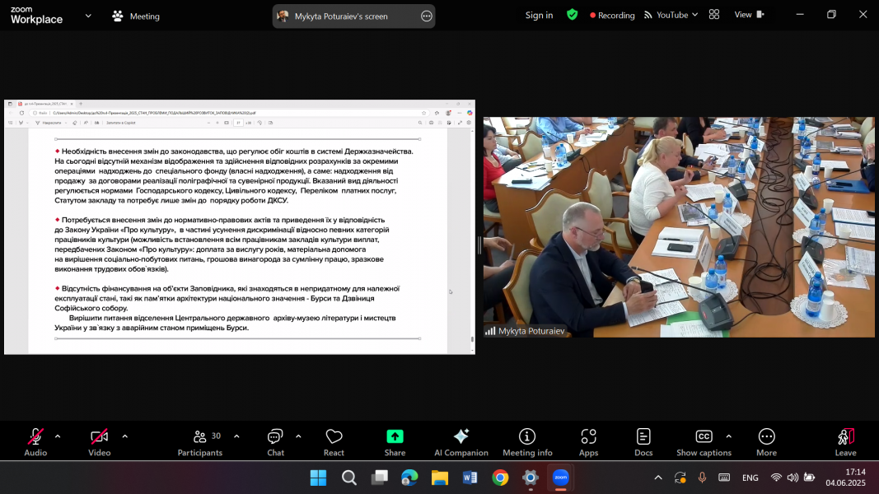Viewport: 879px width, 494px height.
Task: Click the green encryption shield icon
Action: [x=572, y=15]
